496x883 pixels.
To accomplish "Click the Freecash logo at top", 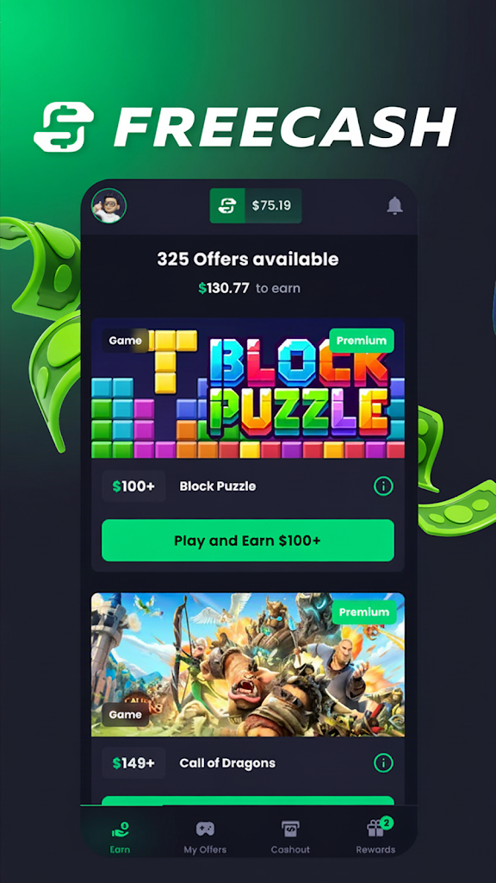I will click(x=245, y=128).
